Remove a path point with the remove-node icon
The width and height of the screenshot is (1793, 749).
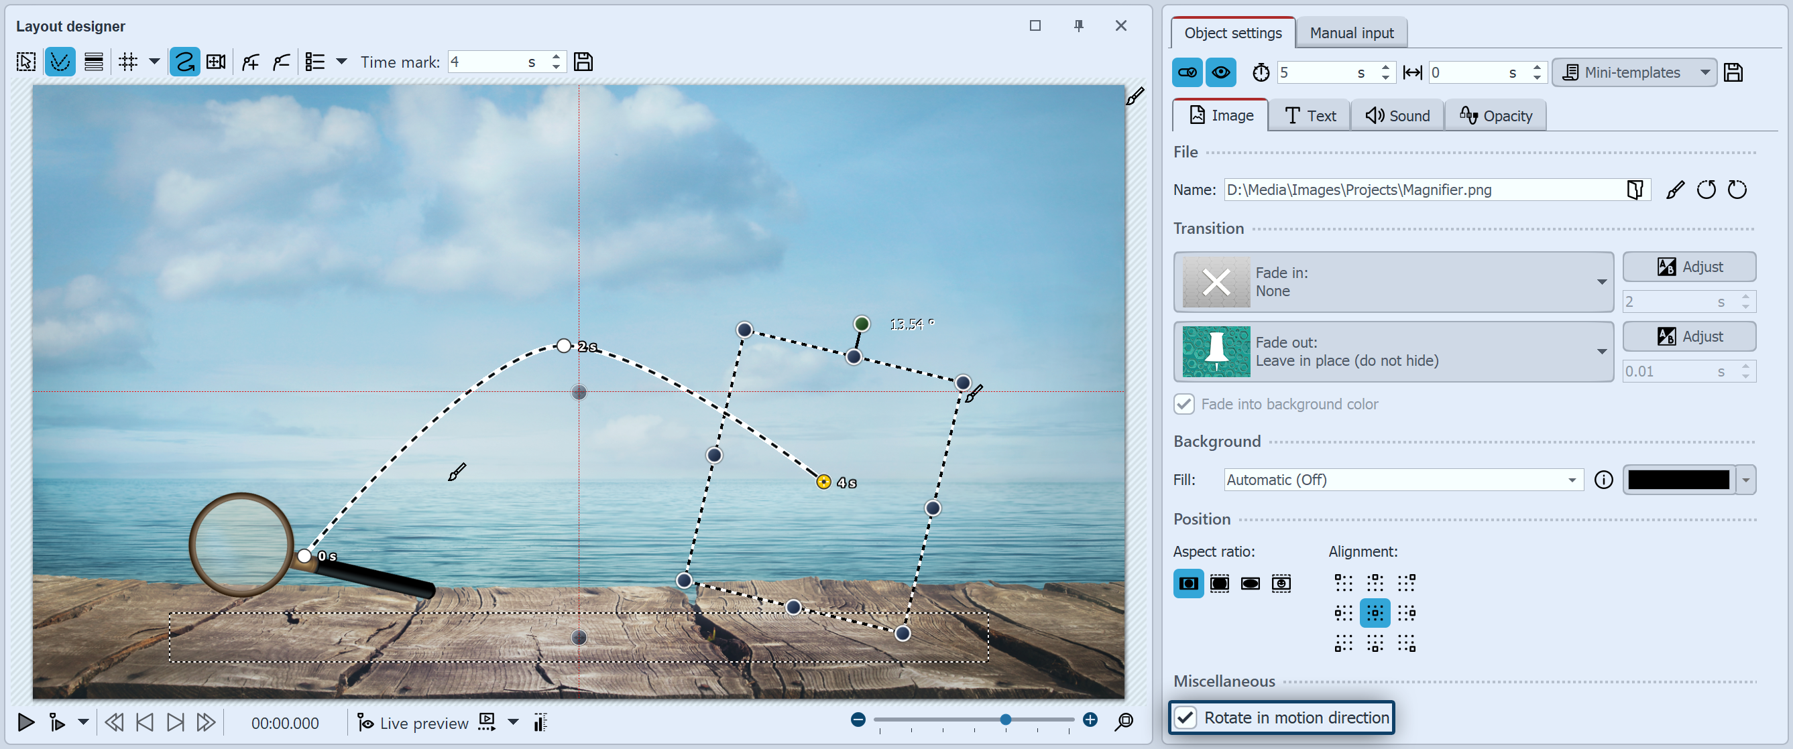point(282,61)
